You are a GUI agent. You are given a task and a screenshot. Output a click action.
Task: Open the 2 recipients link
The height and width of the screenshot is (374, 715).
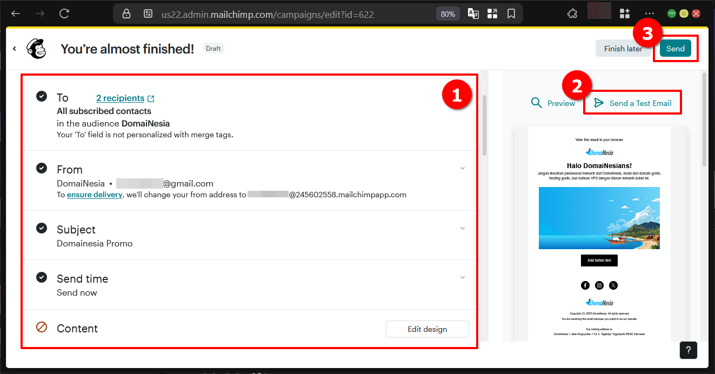[121, 98]
